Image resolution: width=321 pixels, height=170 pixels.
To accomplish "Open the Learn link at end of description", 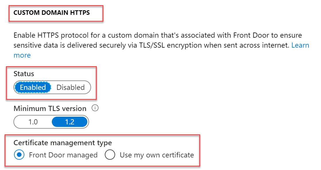I will tap(300, 45).
